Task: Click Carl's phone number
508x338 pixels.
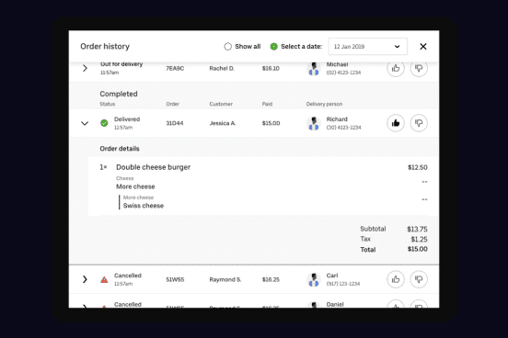Action: [343, 284]
